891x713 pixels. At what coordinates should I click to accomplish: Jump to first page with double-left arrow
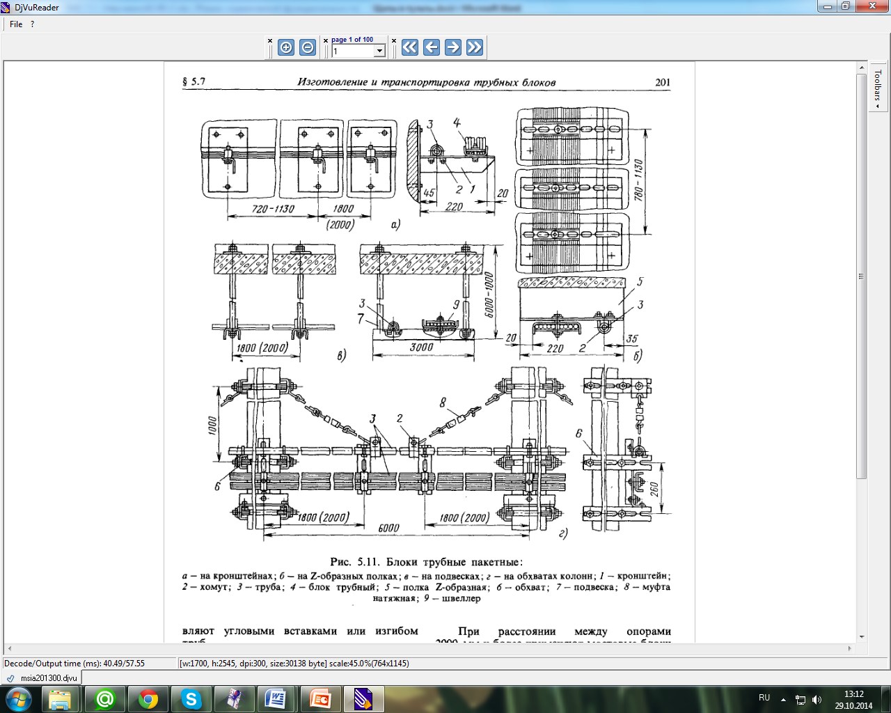click(x=410, y=47)
